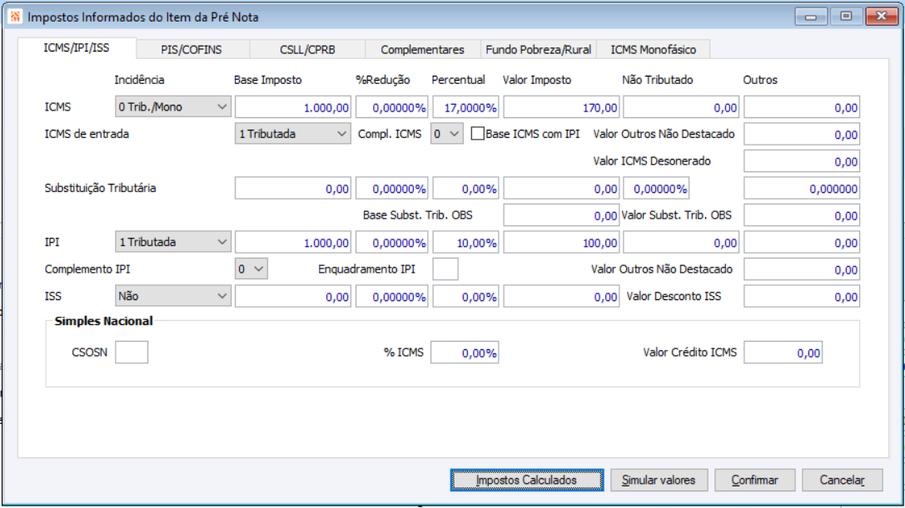The image size is (905, 508).
Task: Switch to the PIS/COFINS tab
Action: [x=191, y=50]
